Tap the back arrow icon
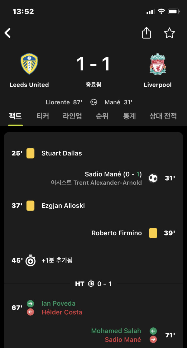 point(7,33)
